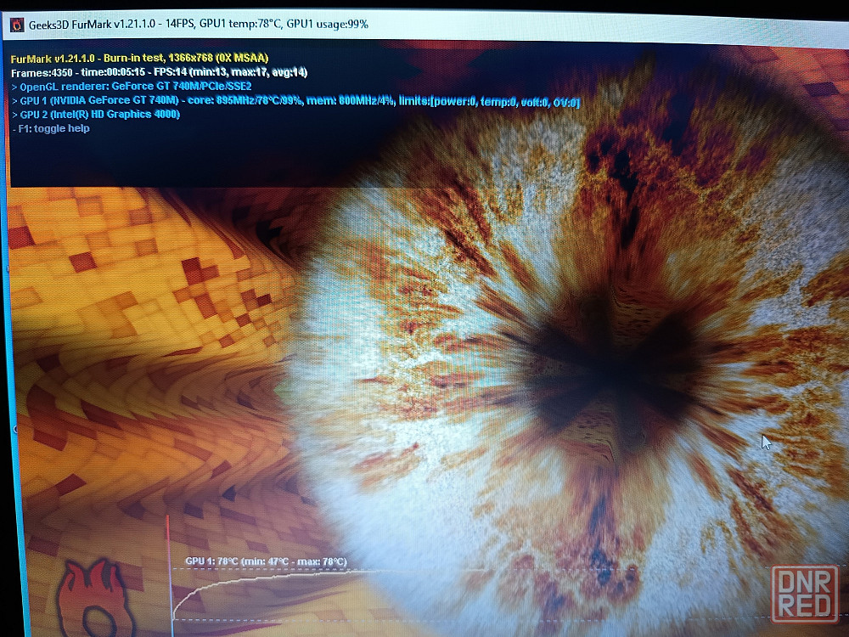Image resolution: width=849 pixels, height=637 pixels.
Task: Click the Frames and FPS statistics line
Action: pos(159,72)
